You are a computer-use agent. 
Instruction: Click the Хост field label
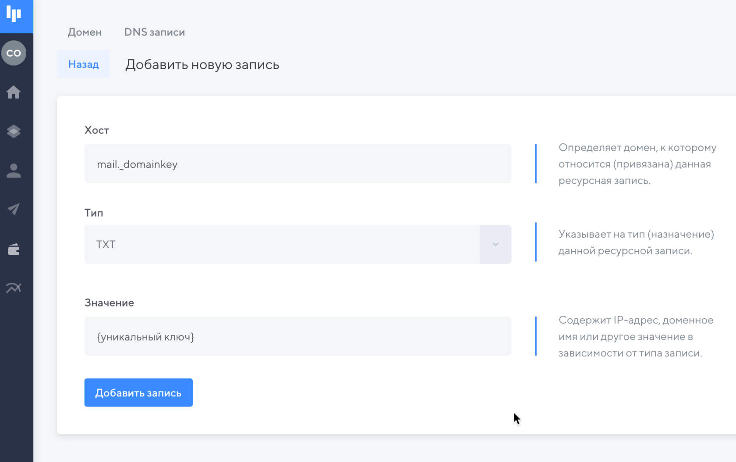[97, 130]
